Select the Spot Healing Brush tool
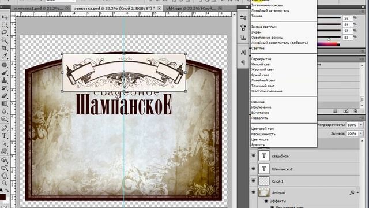369x208 pixels. click(5, 65)
